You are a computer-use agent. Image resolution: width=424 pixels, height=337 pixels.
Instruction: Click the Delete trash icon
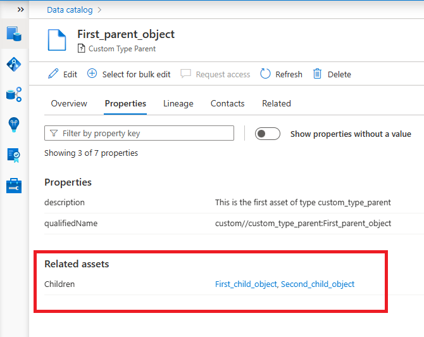point(318,74)
